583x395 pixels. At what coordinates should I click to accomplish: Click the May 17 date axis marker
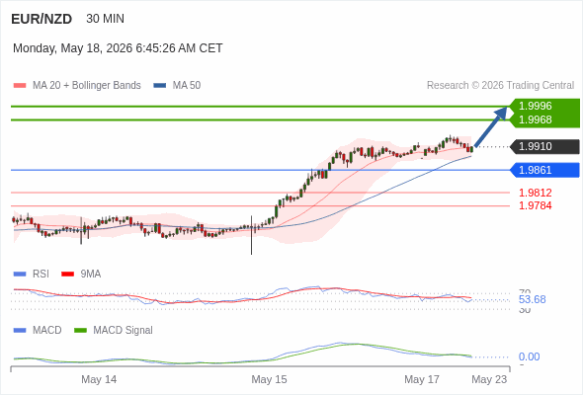[422, 379]
